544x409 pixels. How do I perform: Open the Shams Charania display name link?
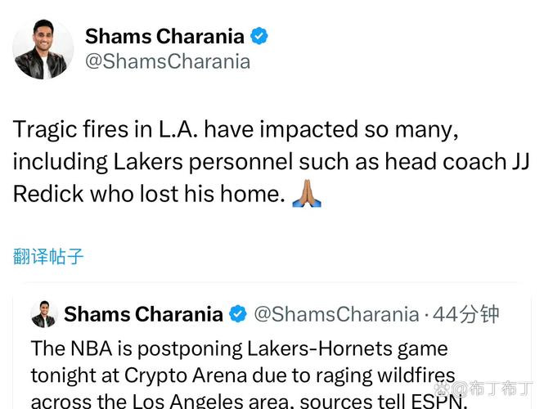click(164, 36)
